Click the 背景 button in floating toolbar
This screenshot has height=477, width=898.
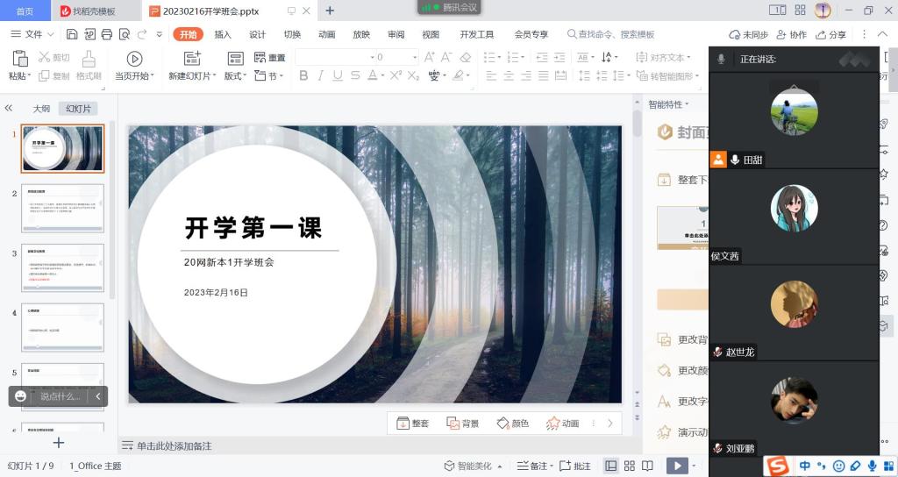463,424
